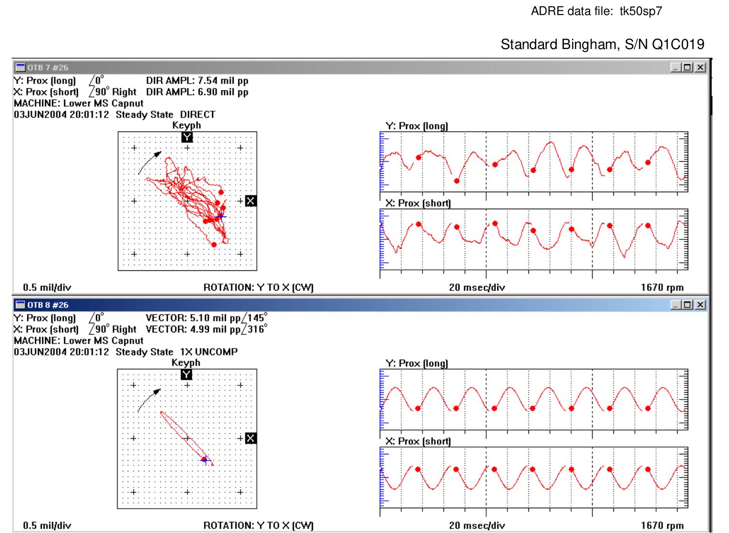Click the Keyph label above the upper orbit
Image resolution: width=729 pixels, height=533 pixels.
(186, 124)
